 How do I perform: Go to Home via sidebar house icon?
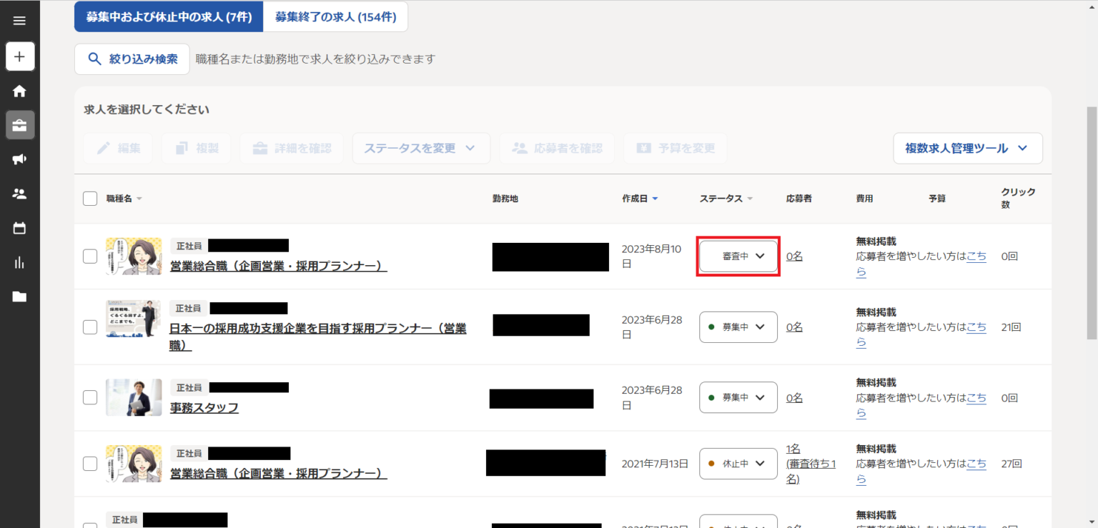click(x=20, y=91)
